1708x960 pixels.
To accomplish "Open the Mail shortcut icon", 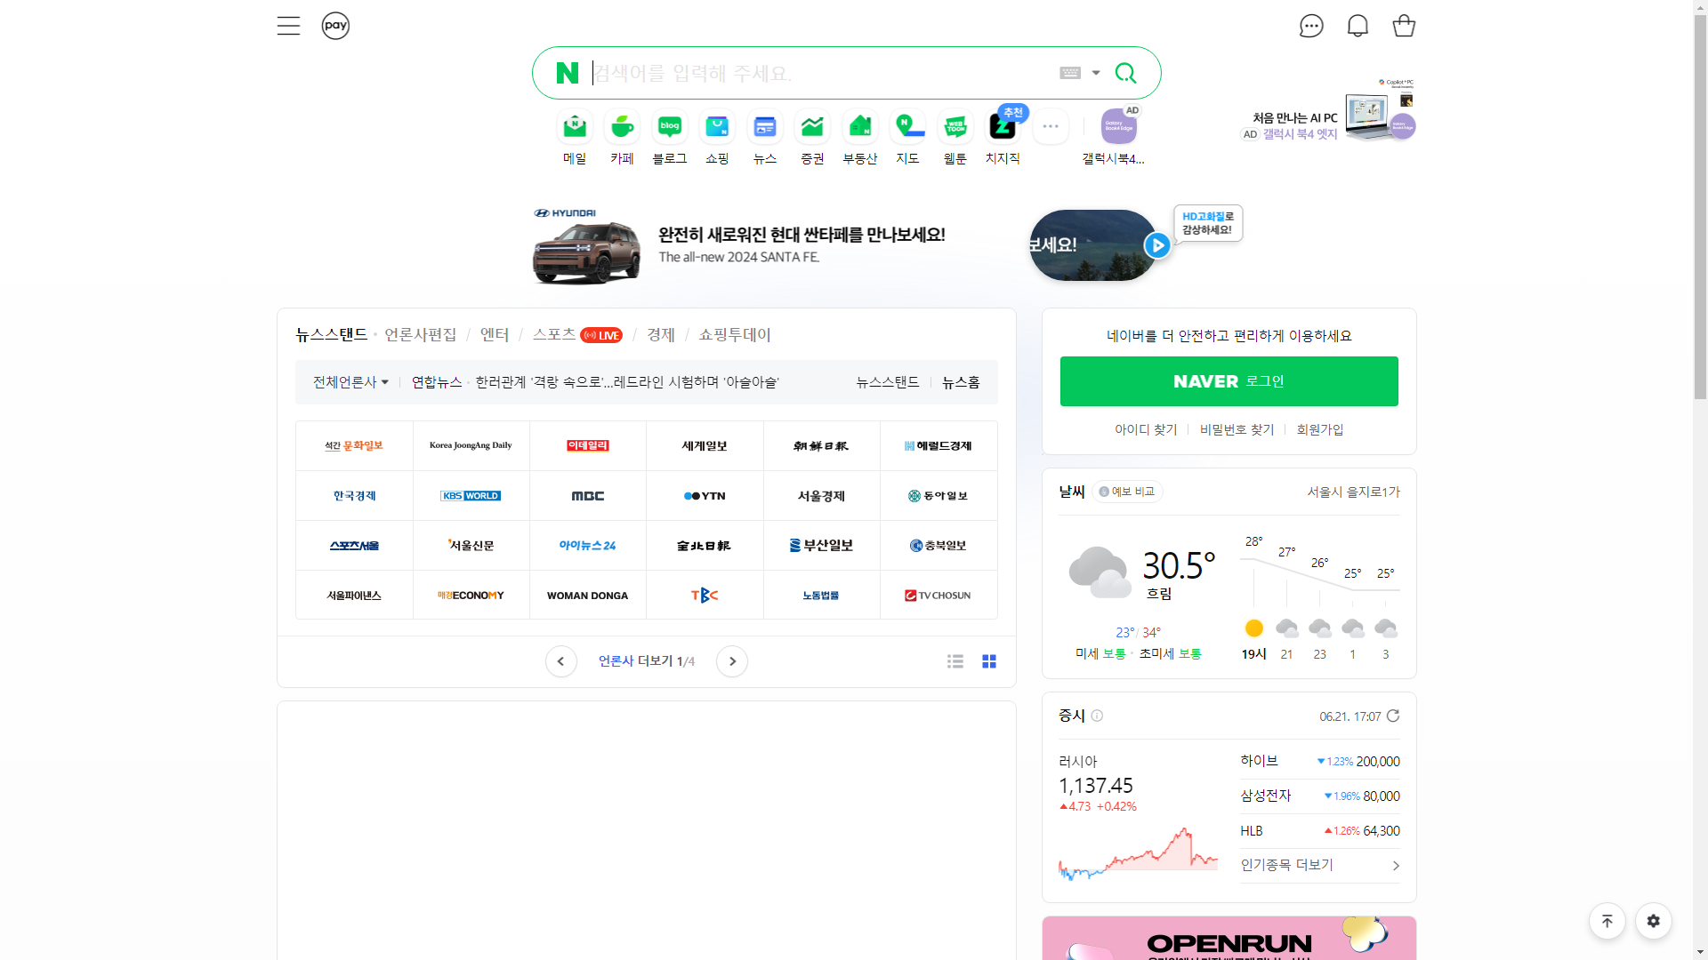I will [575, 127].
